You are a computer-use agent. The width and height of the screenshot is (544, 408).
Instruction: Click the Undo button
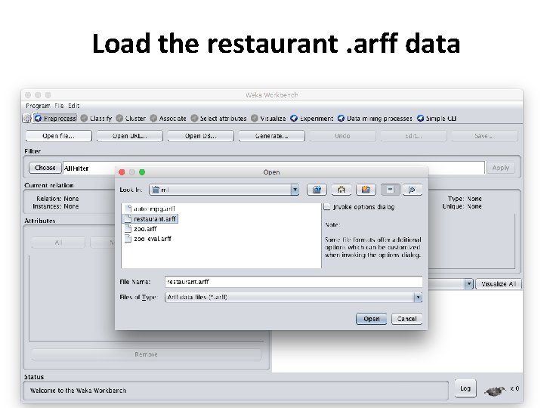(x=342, y=136)
